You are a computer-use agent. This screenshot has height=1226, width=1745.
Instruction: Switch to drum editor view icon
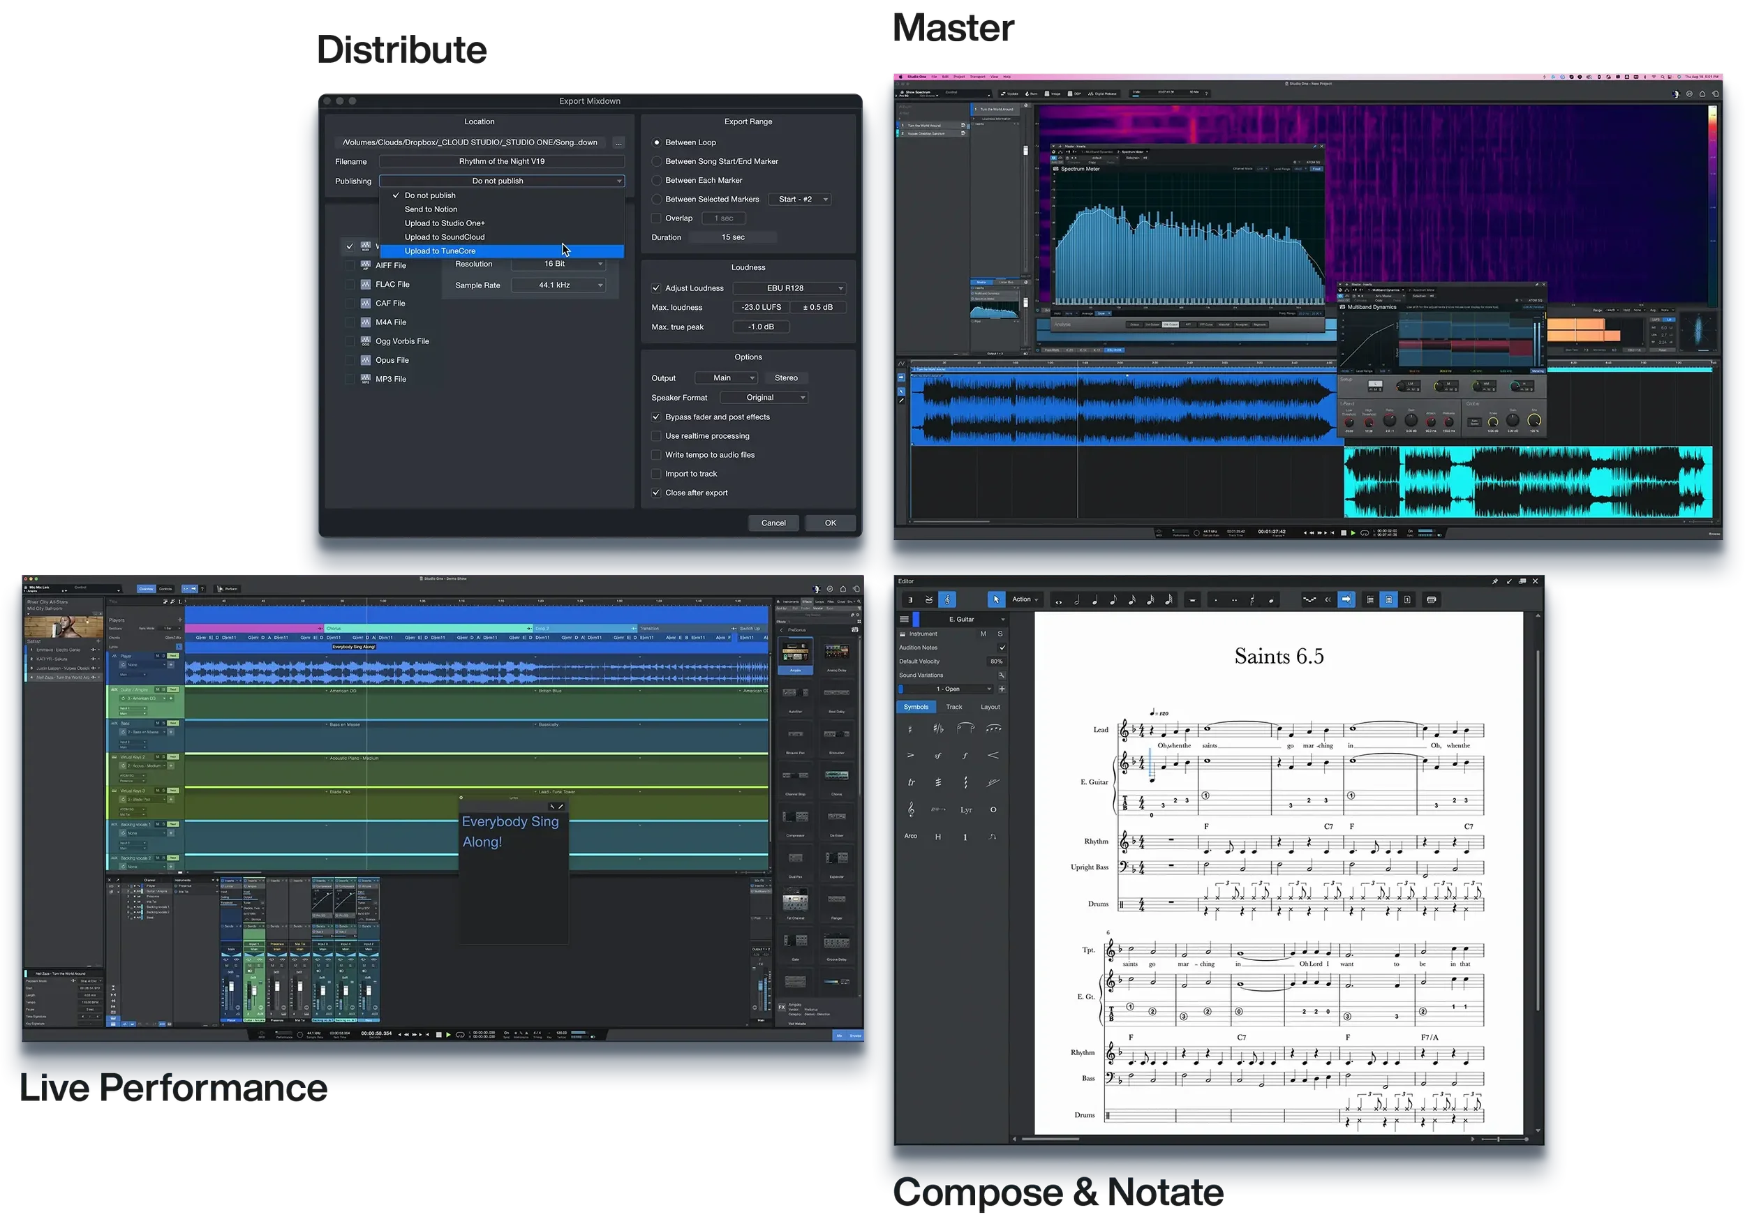click(x=929, y=600)
